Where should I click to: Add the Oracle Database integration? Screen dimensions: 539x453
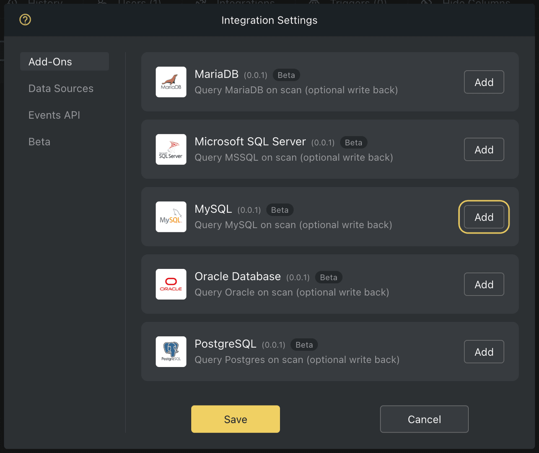pos(484,284)
